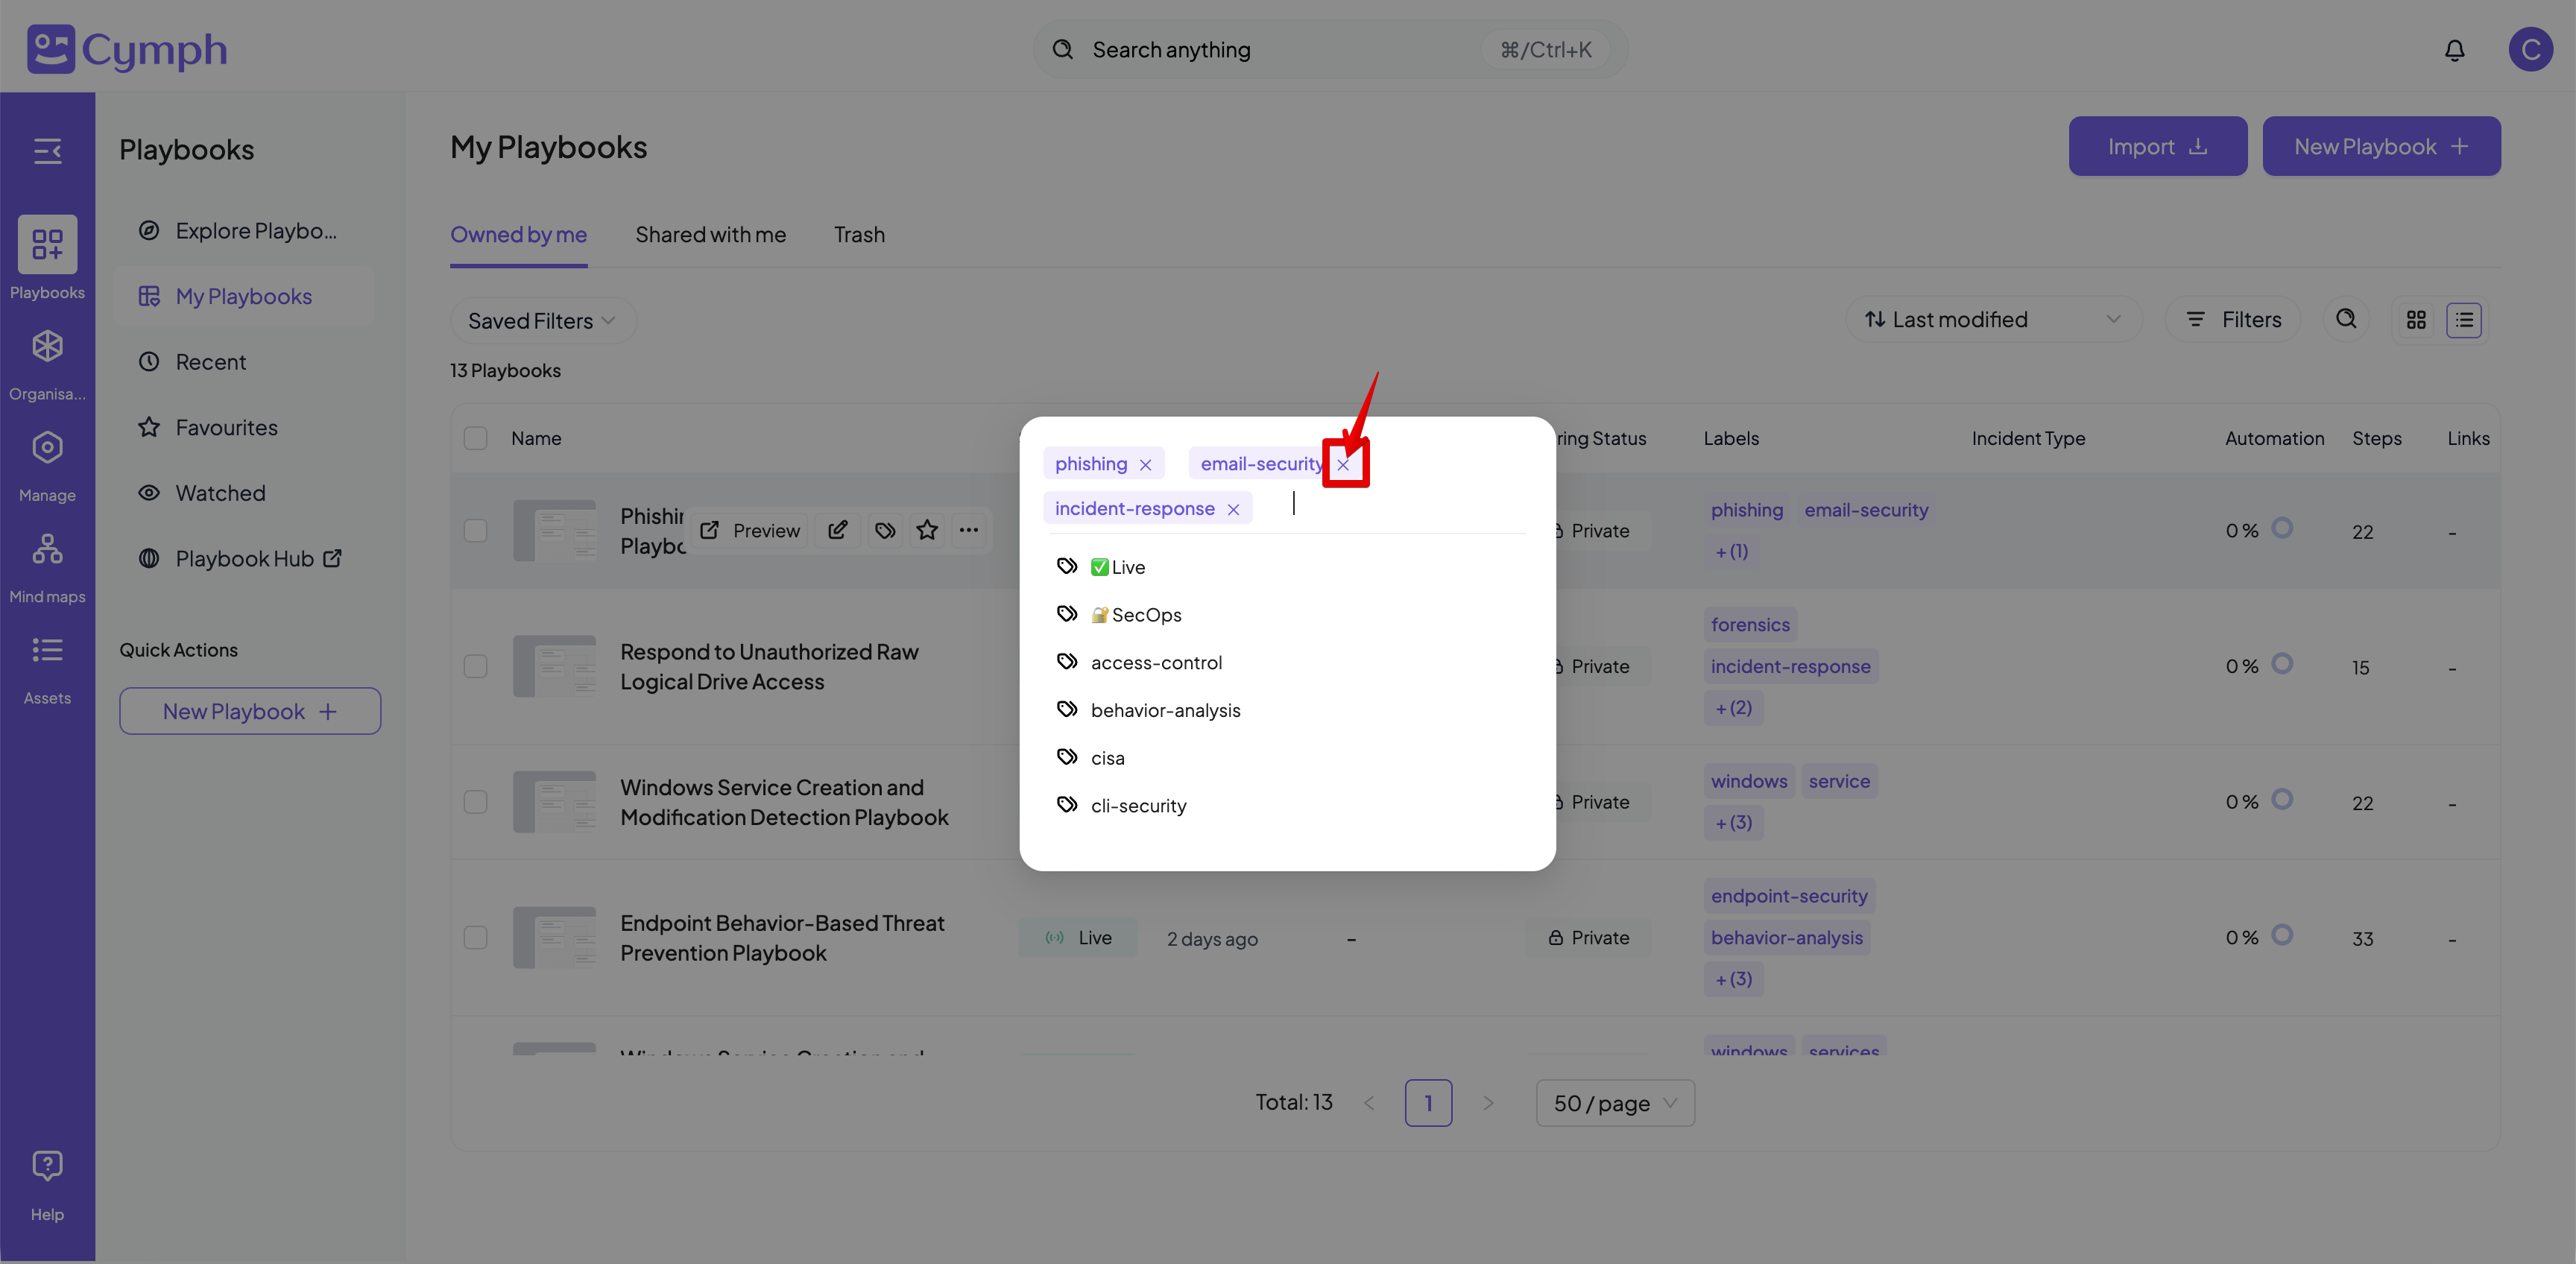The image size is (2576, 1264).
Task: Remove the phishing label tag
Action: 1145,464
